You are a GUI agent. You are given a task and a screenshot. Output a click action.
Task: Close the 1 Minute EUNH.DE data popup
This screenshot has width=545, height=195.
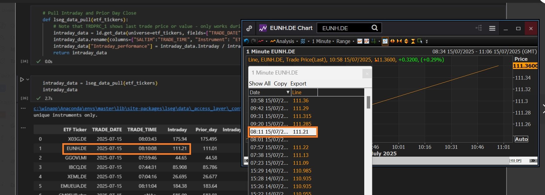pyautogui.click(x=367, y=74)
